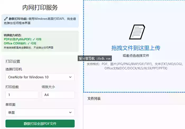This screenshot has width=185, height=129.
Task: Click the 转换能力状态 status heading
Action: [x=12, y=35]
